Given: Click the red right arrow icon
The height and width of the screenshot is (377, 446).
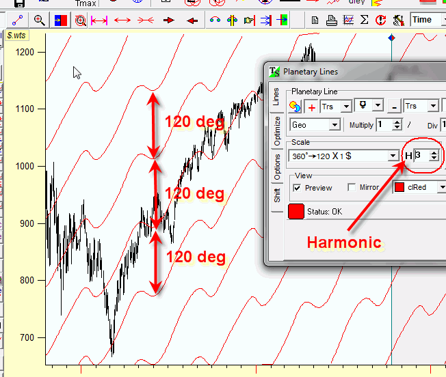Looking at the screenshot, I should point(169,20).
